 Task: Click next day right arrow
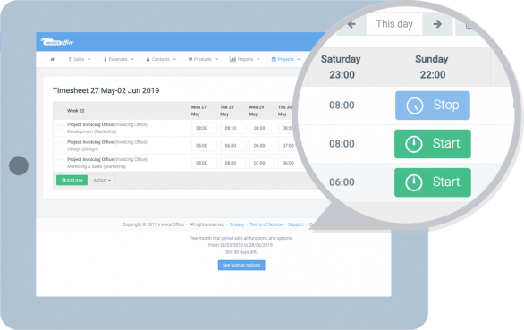(437, 24)
